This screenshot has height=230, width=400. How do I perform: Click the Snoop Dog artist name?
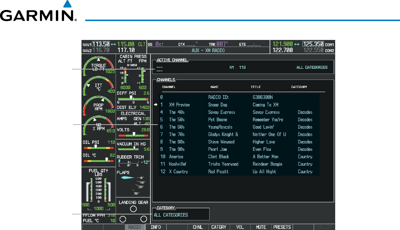(218, 105)
